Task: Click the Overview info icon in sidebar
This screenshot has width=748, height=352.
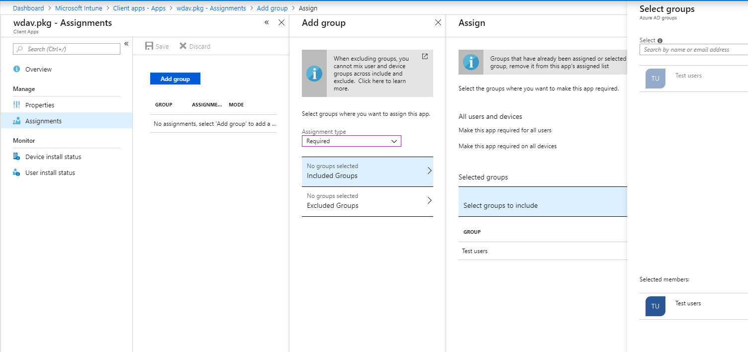Action: [17, 69]
